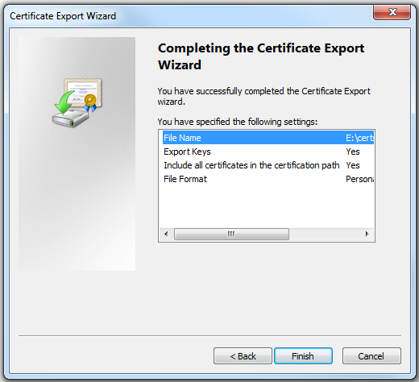Click the Finish button

[303, 356]
